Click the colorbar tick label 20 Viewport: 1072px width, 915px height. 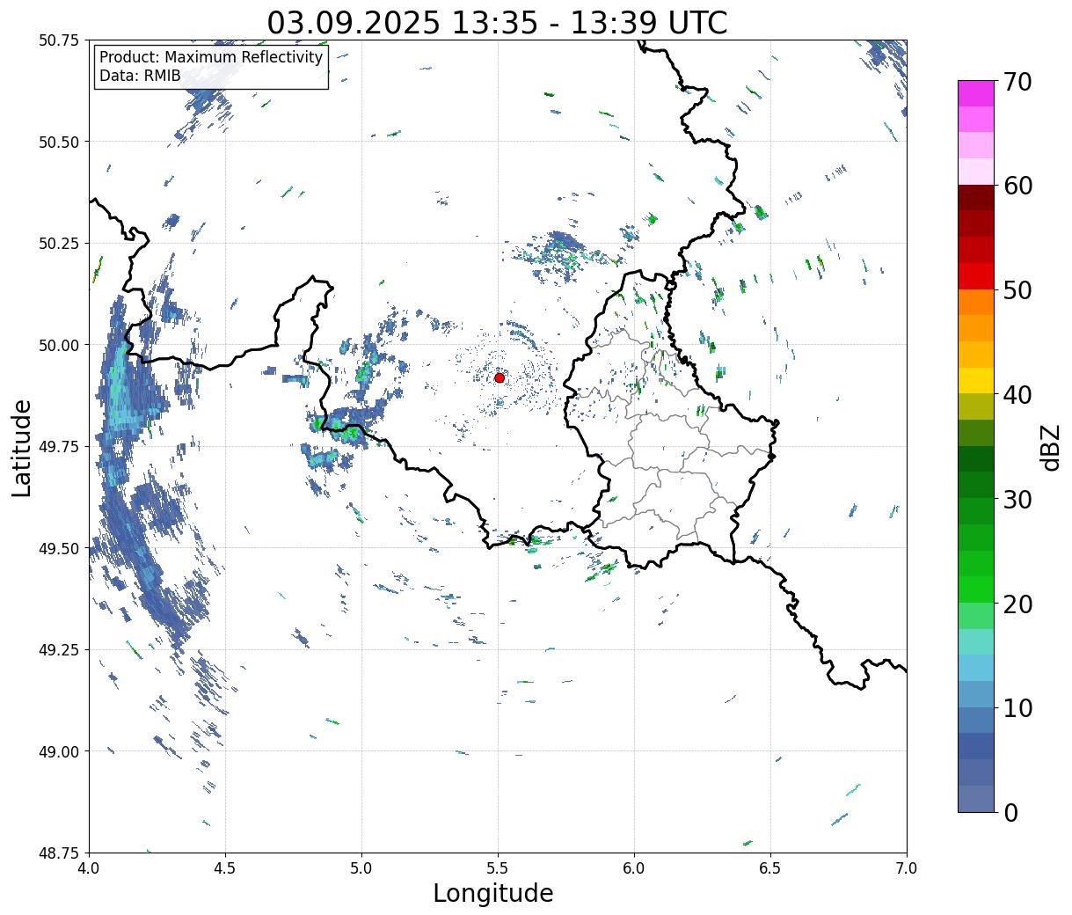pyautogui.click(x=1017, y=604)
